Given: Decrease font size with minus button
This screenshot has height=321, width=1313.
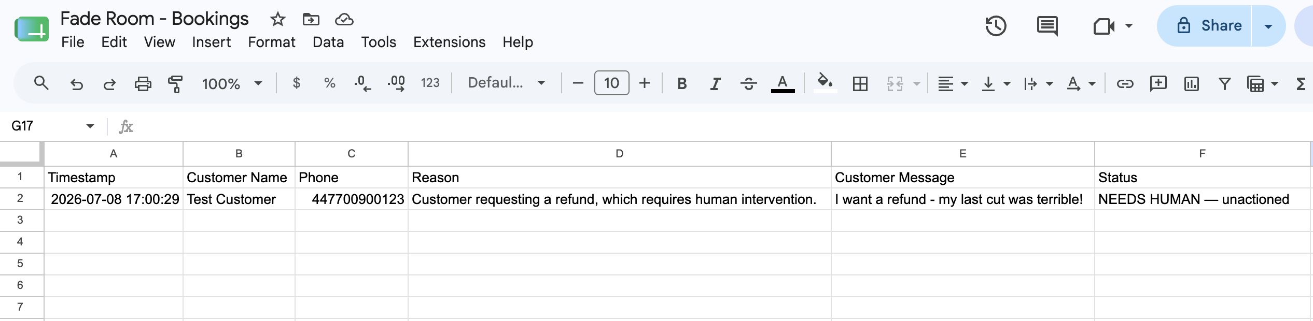Looking at the screenshot, I should pos(578,83).
